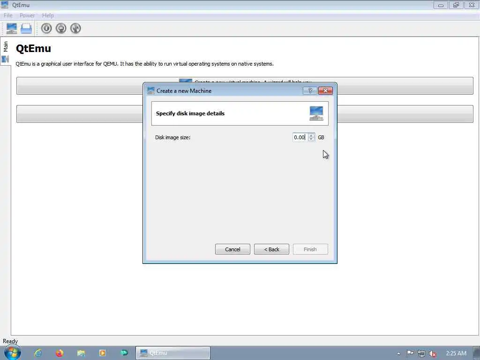480x360 pixels.
Task: Close the Create a new Machine dialog
Action: (325, 90)
